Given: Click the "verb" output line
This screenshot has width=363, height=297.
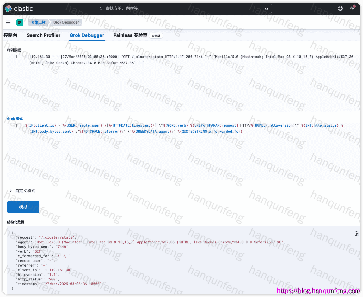Looking at the screenshot, I should click(x=30, y=251).
